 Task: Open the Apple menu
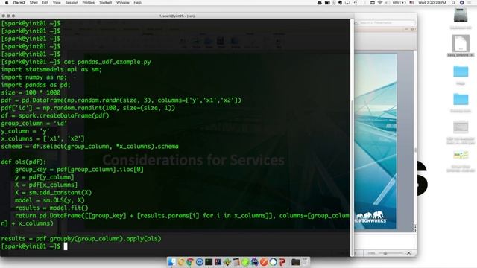click(x=7, y=3)
